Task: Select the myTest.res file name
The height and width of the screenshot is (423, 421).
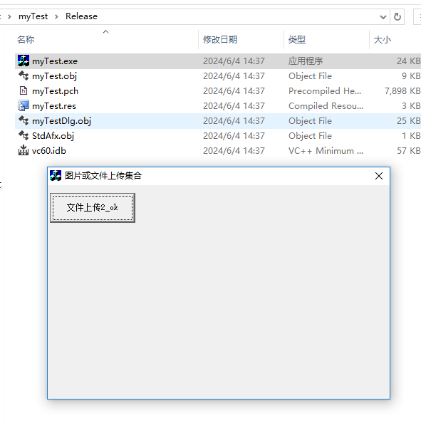Action: (54, 106)
